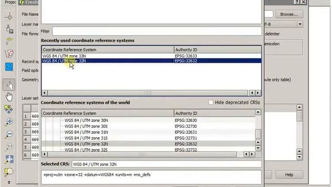
Task: Expand the toolbar overflow chevron
Action: 9,182
